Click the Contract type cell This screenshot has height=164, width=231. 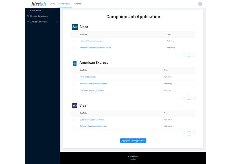click(167, 90)
